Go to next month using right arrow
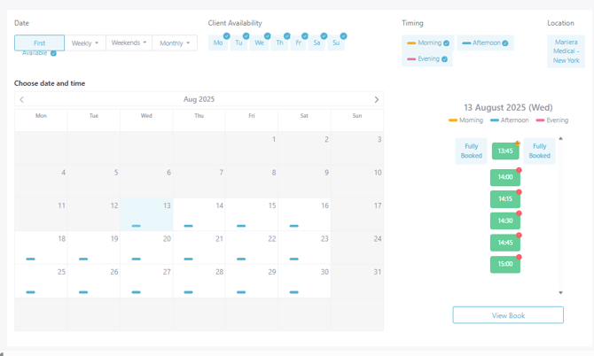This screenshot has width=594, height=356. pos(377,100)
